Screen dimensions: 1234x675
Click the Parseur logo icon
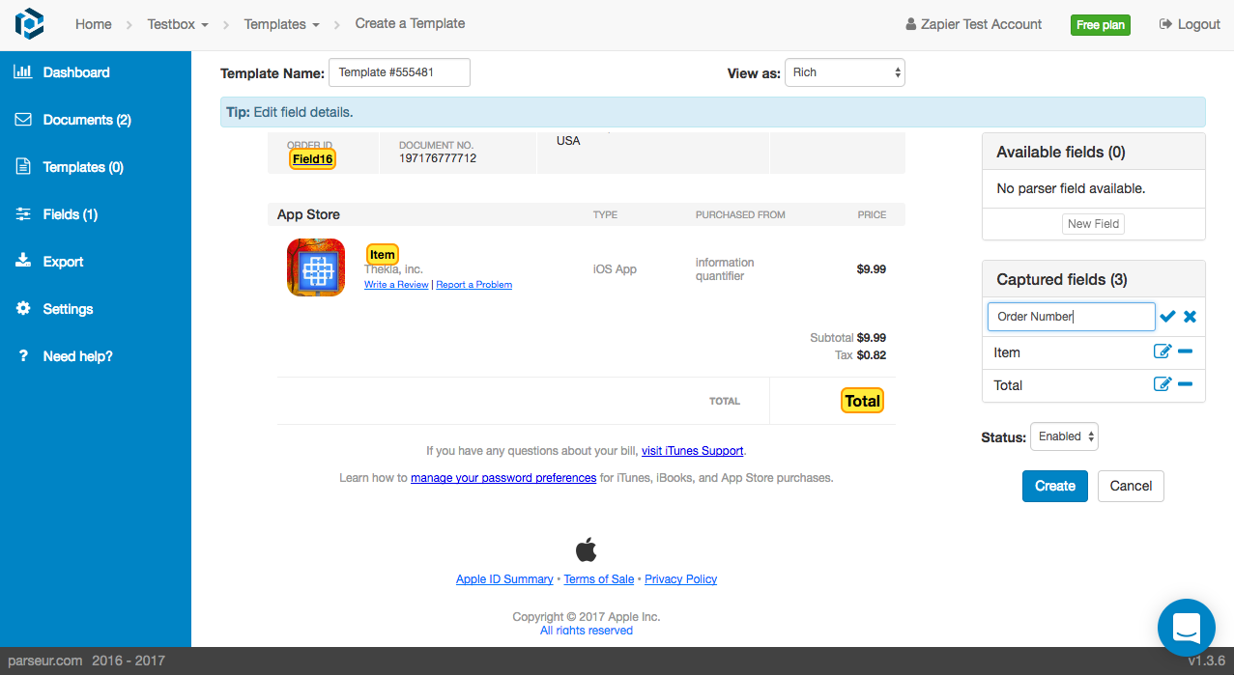click(x=30, y=24)
